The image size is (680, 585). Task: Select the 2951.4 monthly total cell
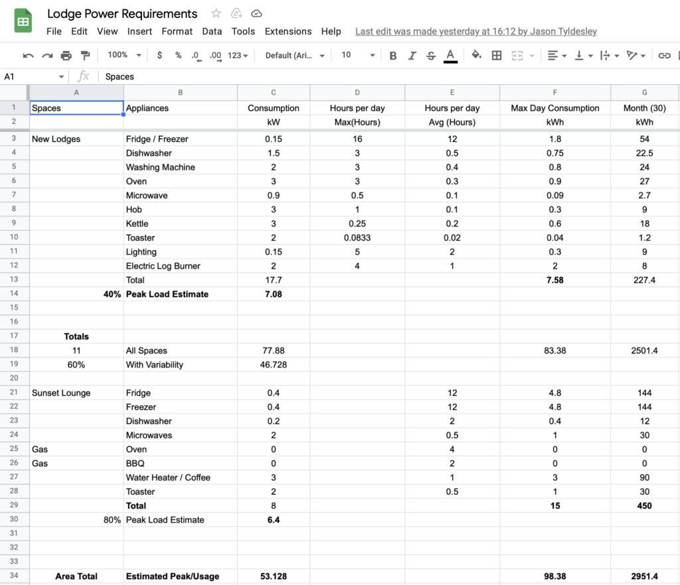coord(644,576)
